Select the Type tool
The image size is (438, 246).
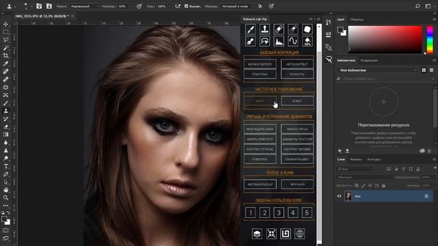[5, 166]
